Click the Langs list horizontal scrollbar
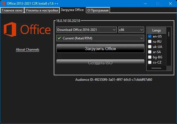The height and width of the screenshot is (124, 177). (x=156, y=68)
